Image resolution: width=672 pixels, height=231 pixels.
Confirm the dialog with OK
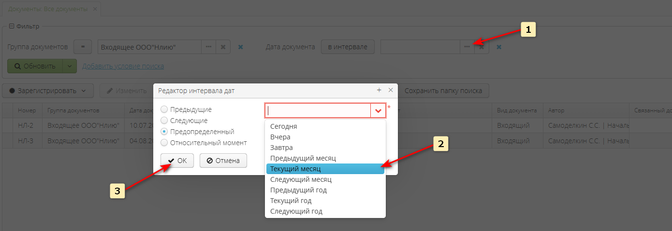(x=177, y=161)
